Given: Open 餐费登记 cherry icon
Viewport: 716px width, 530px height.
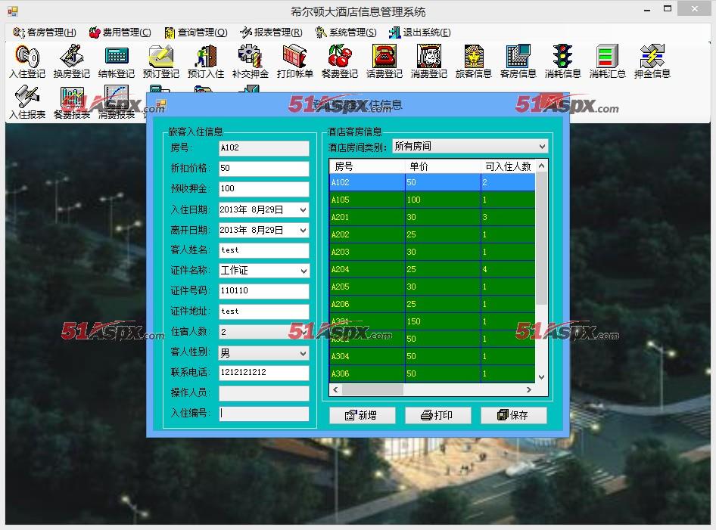Looking at the screenshot, I should (340, 61).
